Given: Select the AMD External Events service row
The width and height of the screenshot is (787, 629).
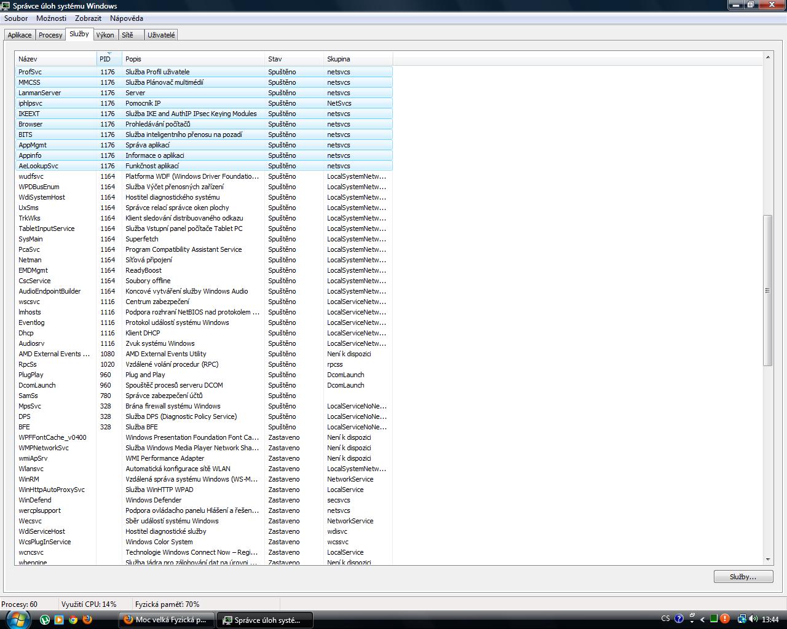Looking at the screenshot, I should click(204, 354).
